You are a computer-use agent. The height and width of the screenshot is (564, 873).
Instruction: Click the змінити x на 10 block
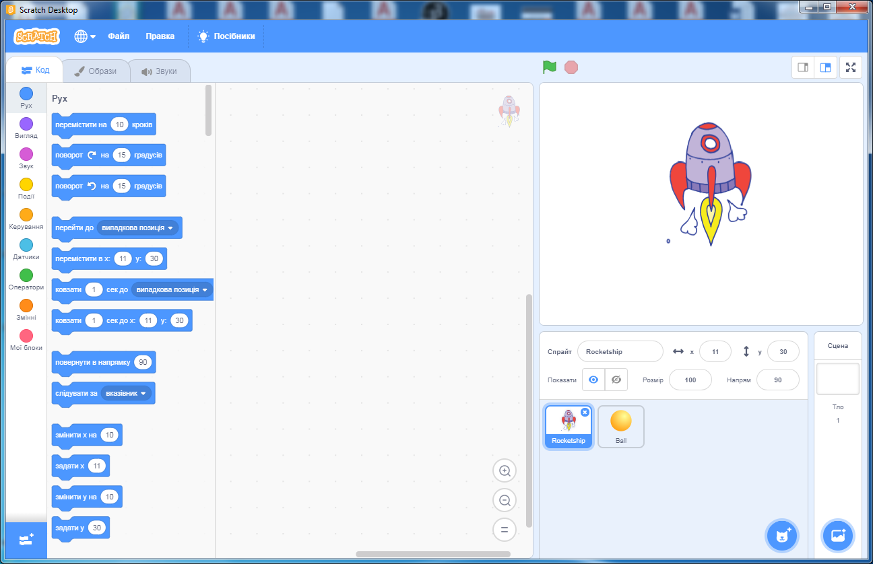pos(87,435)
